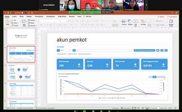
Task: Switch to Normal view icon
Action: 134,108
